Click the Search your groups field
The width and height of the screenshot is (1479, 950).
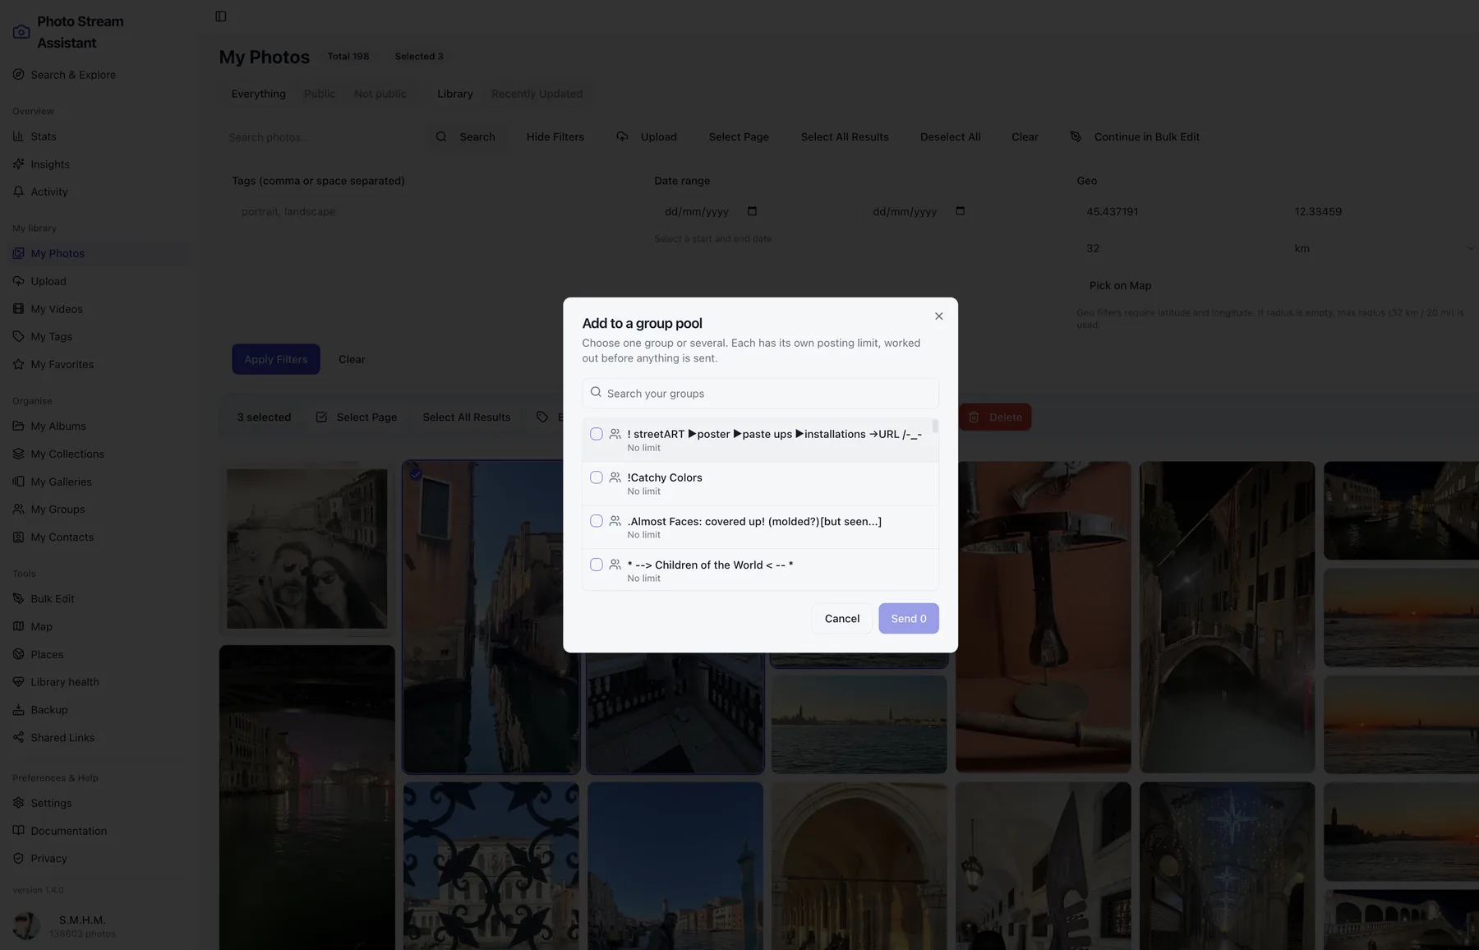[760, 394]
